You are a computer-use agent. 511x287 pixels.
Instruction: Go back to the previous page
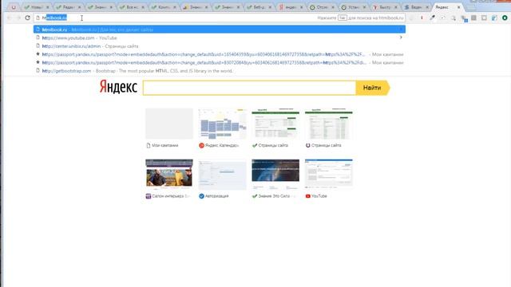pos(9,18)
